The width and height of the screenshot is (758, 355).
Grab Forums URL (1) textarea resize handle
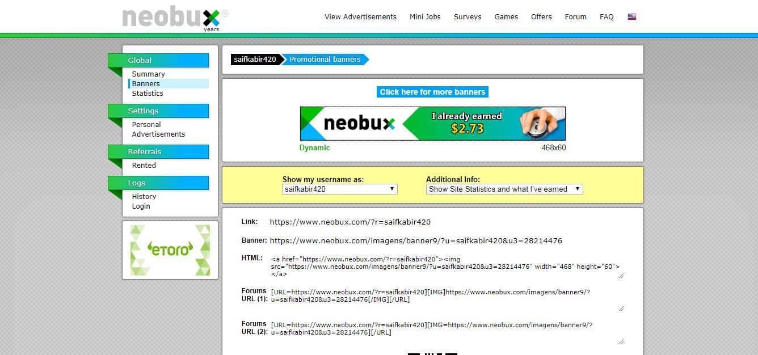coord(621,308)
